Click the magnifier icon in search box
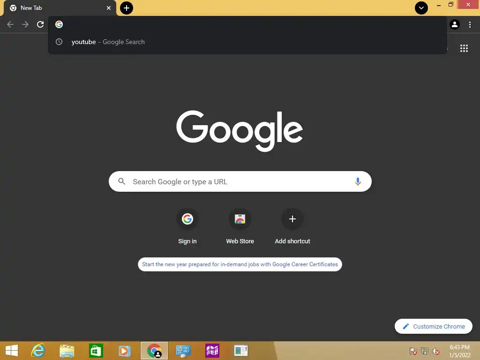The width and height of the screenshot is (480, 360). [121, 181]
